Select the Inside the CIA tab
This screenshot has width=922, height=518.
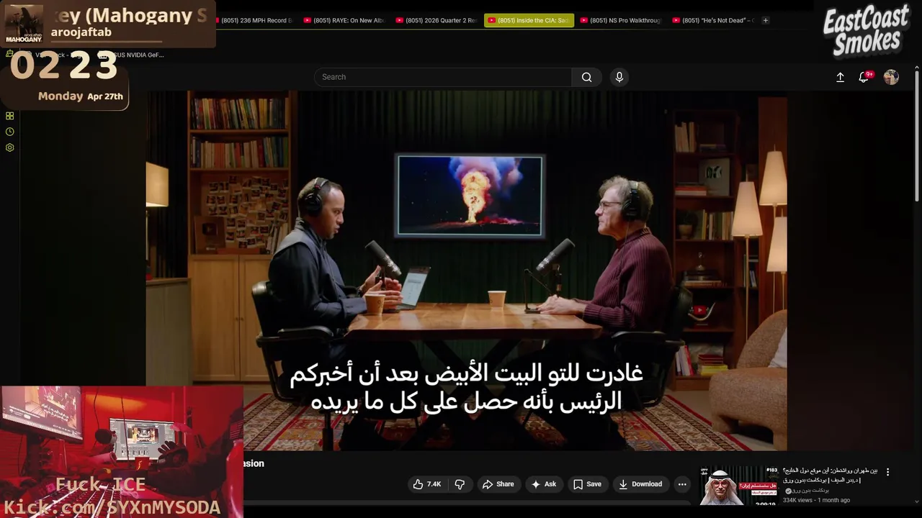point(529,20)
